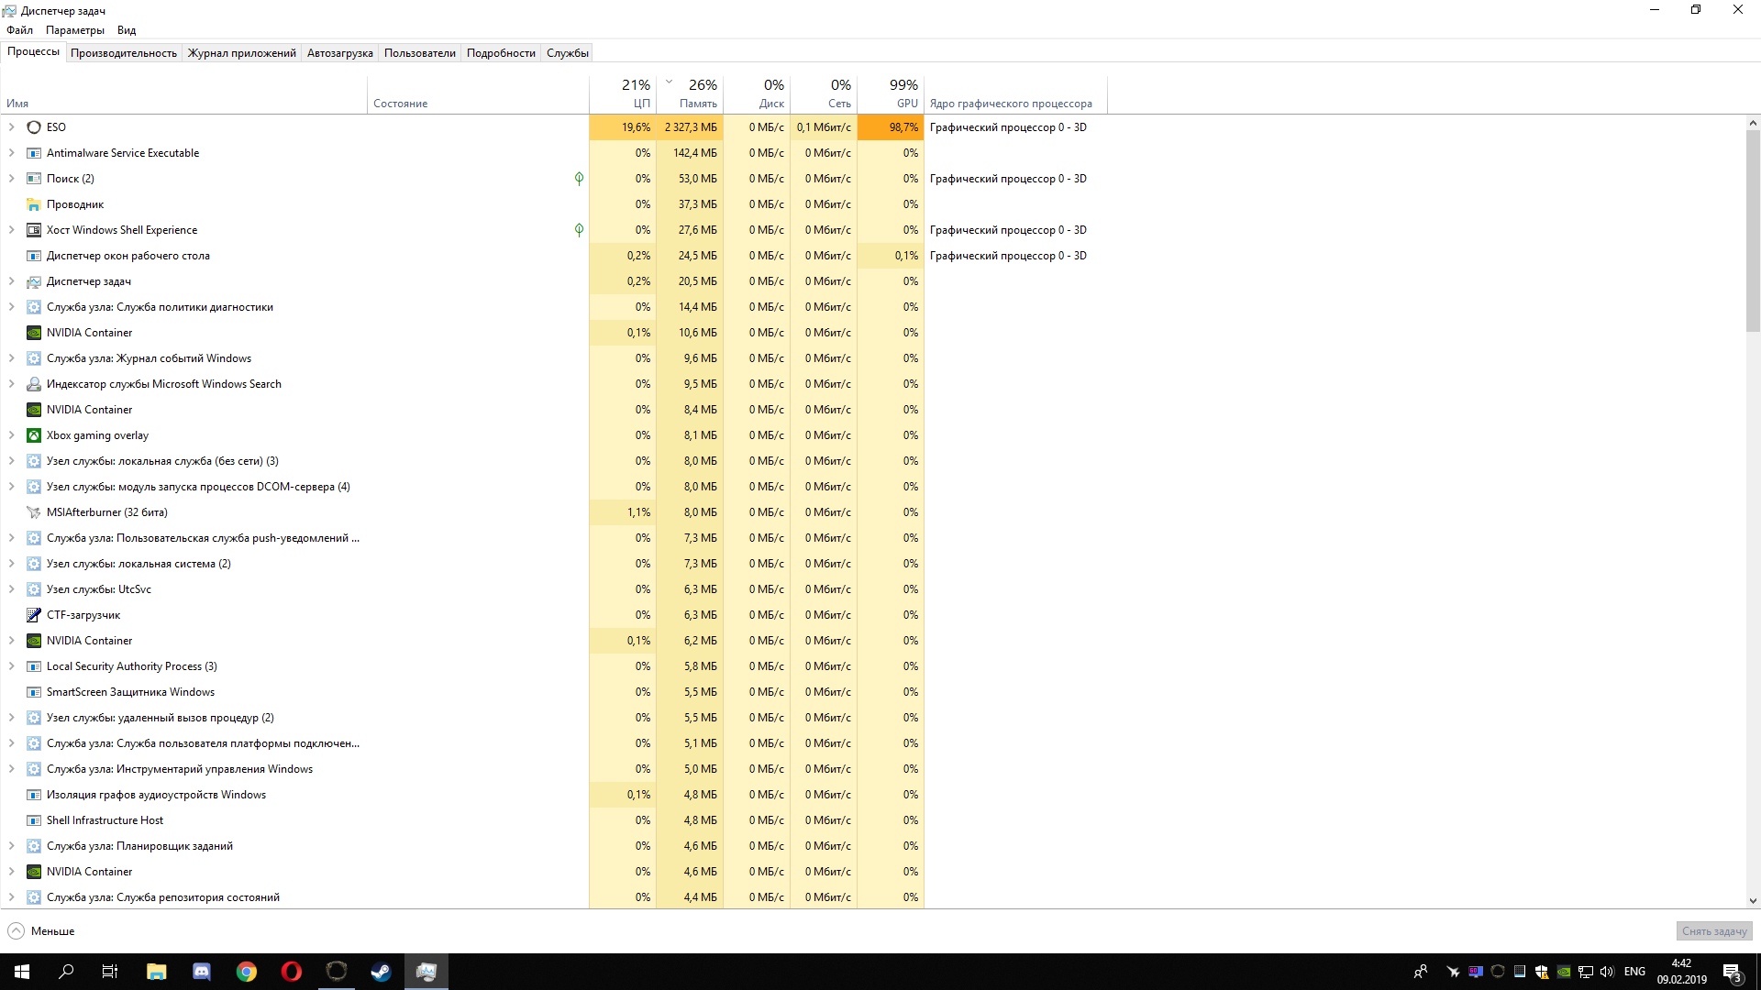Click the first NVIDIA Container icon
The width and height of the screenshot is (1761, 990).
[x=34, y=333]
